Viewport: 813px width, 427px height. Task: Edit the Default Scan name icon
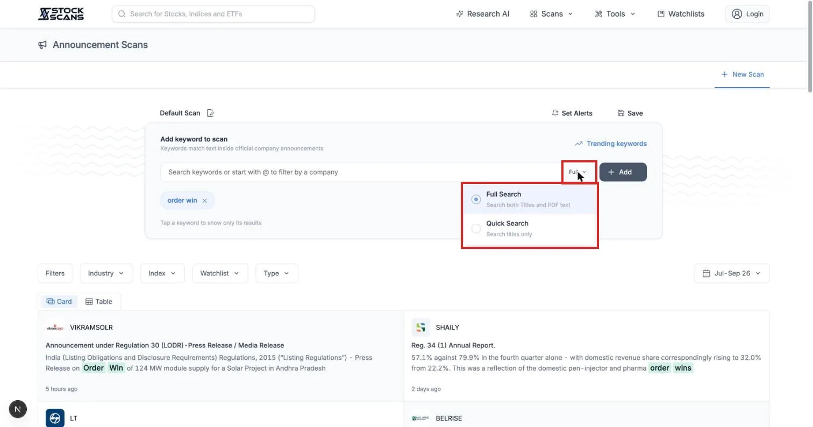coord(210,113)
